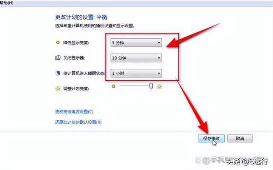Click the sleep moon icon

58,73
